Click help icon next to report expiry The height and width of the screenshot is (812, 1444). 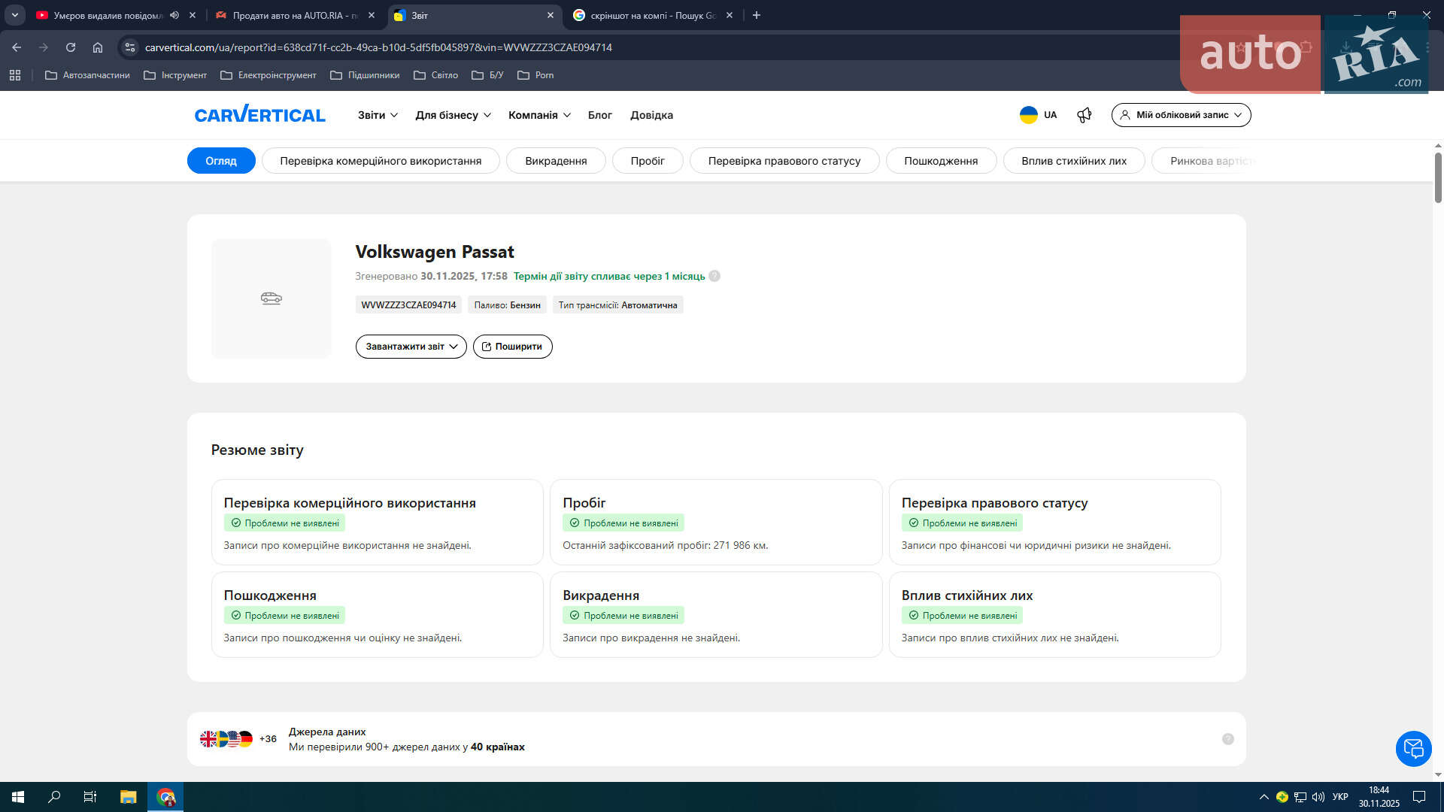click(714, 276)
